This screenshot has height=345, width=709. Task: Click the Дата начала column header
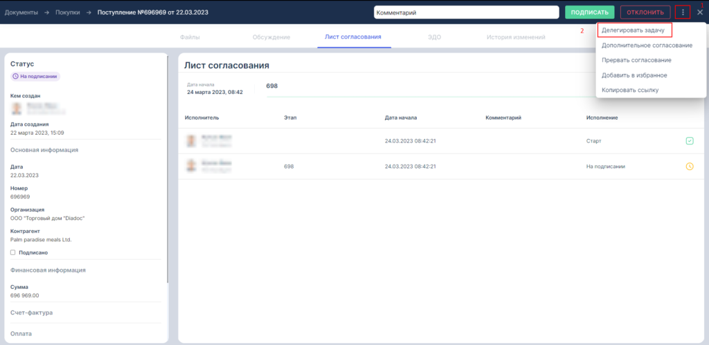(x=401, y=118)
